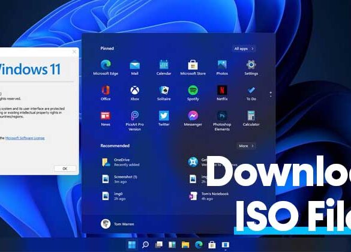Close the About Windows dialog
351x252 pixels.
[74, 52]
